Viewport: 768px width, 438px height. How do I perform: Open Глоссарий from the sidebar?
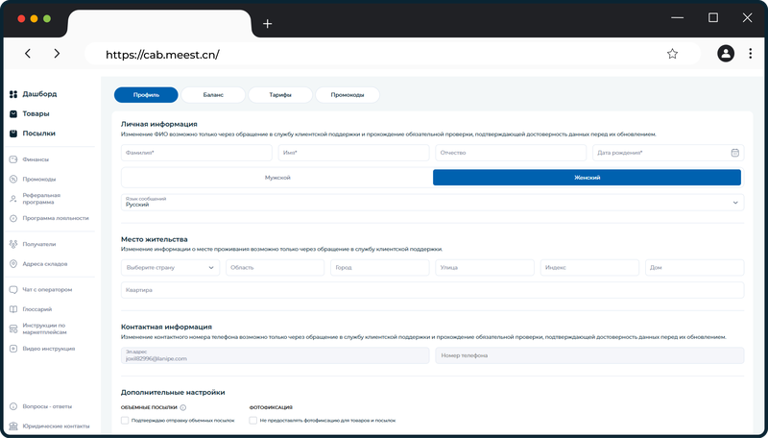[37, 309]
